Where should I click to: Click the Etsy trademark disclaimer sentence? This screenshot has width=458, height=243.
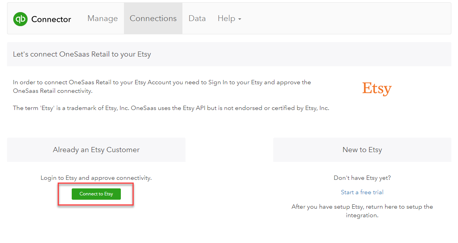pos(171,108)
